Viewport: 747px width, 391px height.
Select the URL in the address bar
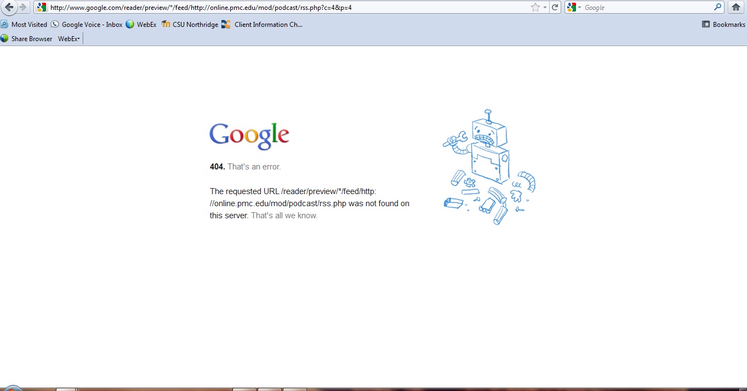point(201,8)
